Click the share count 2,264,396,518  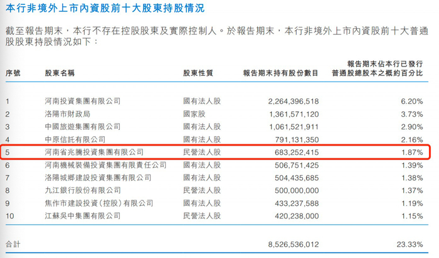click(x=294, y=102)
